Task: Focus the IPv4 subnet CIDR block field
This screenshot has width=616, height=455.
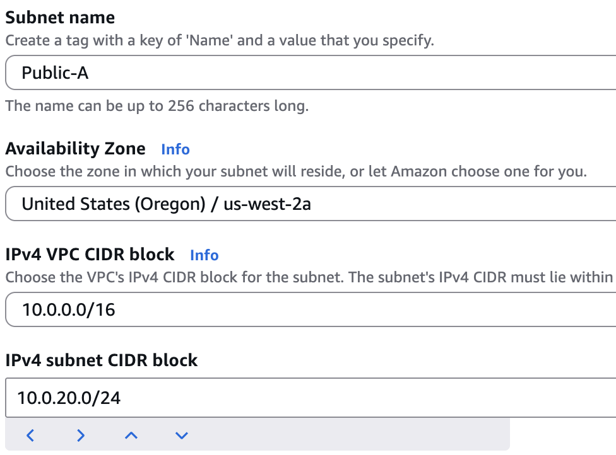Action: pyautogui.click(x=308, y=398)
